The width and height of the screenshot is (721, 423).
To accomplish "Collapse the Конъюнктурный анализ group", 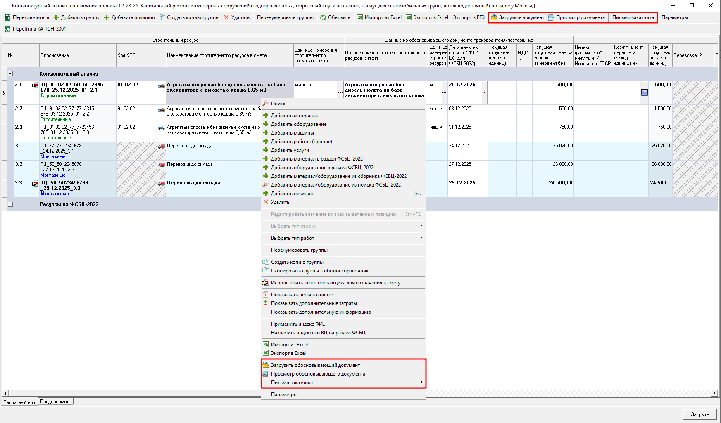I will (x=10, y=74).
